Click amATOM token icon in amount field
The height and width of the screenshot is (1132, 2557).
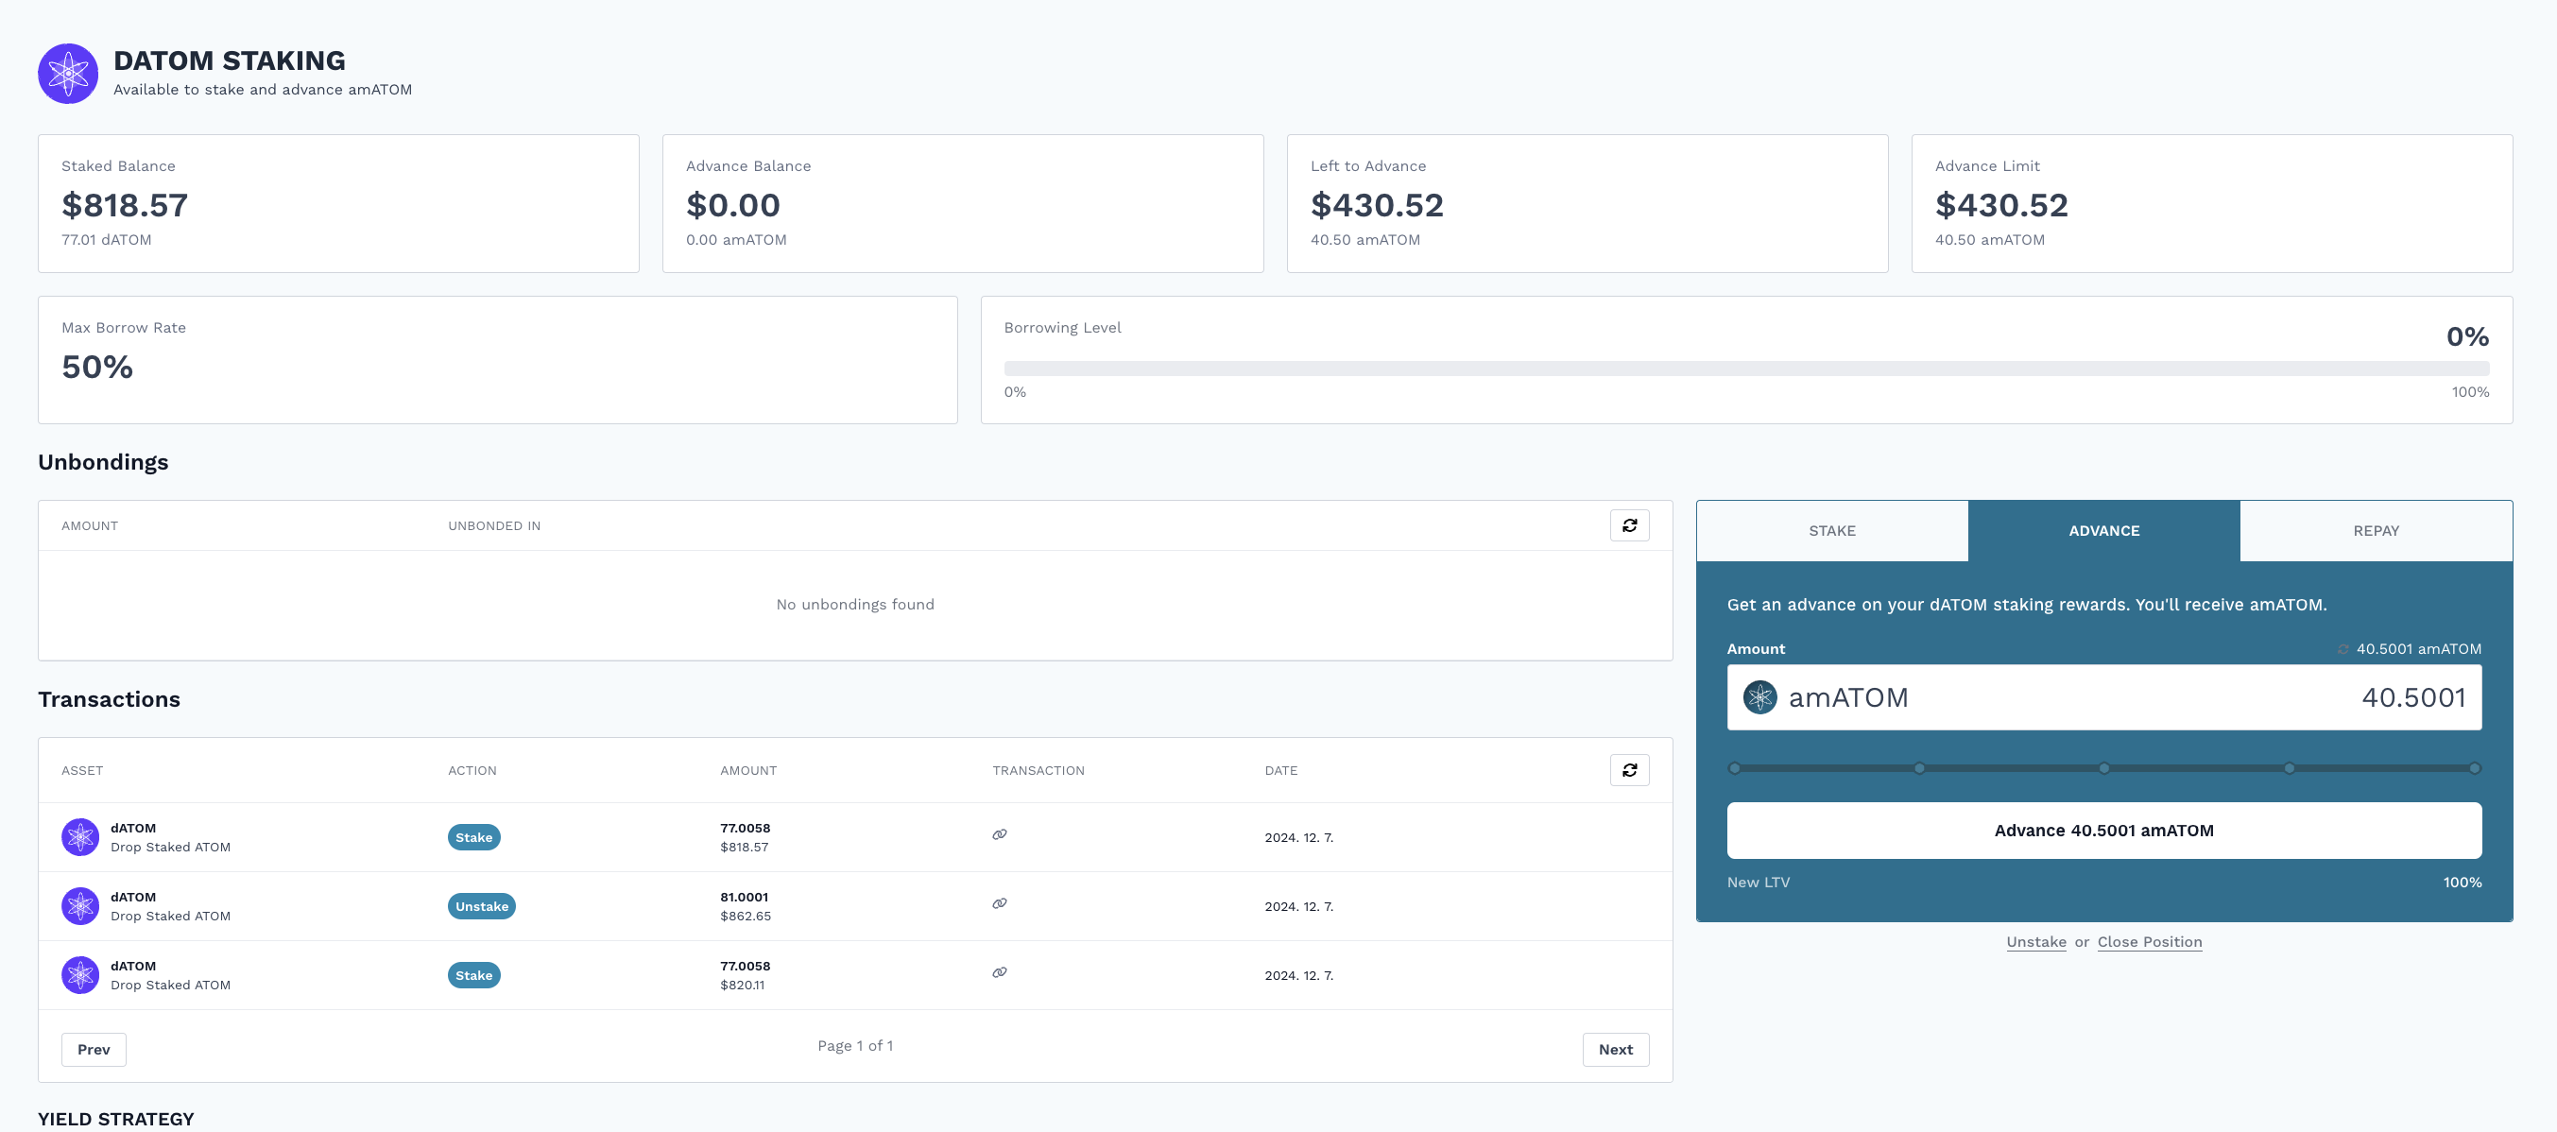(x=1759, y=697)
